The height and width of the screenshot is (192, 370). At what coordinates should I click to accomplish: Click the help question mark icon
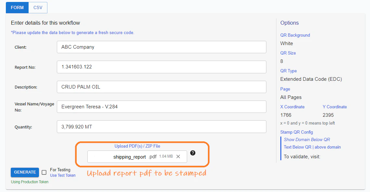193,153
